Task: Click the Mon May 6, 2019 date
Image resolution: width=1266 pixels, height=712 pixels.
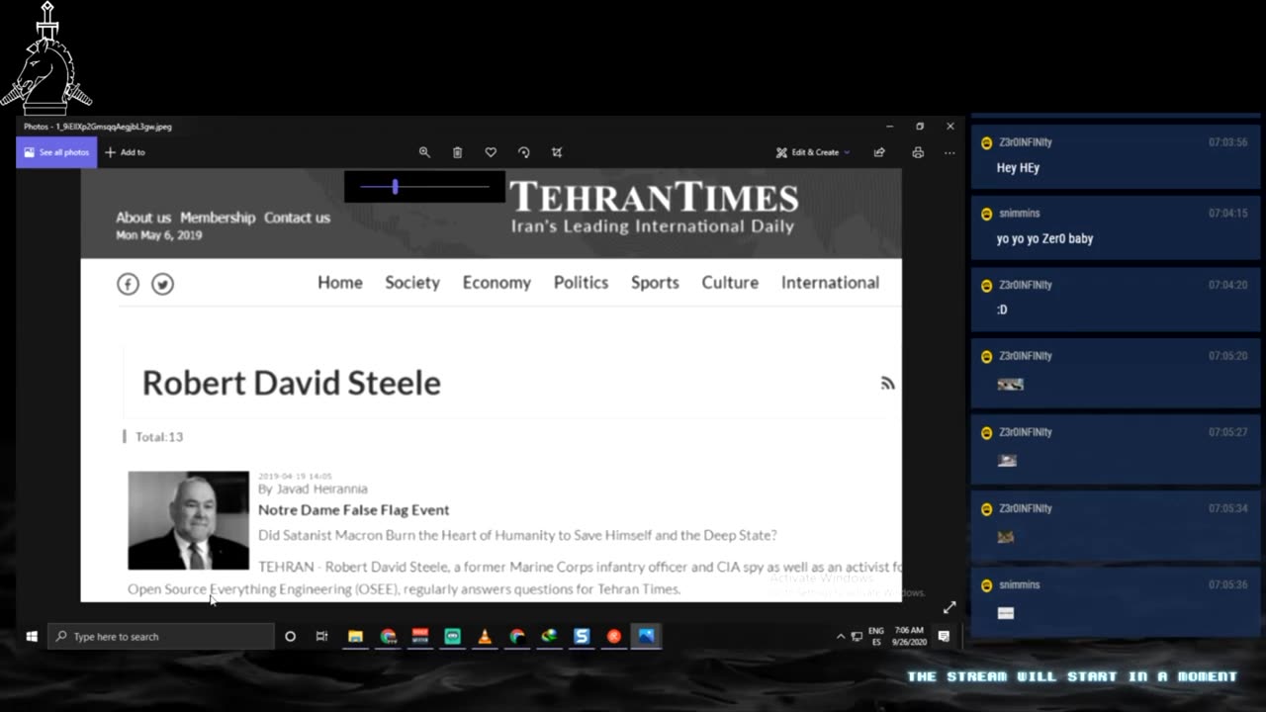Action: click(158, 235)
